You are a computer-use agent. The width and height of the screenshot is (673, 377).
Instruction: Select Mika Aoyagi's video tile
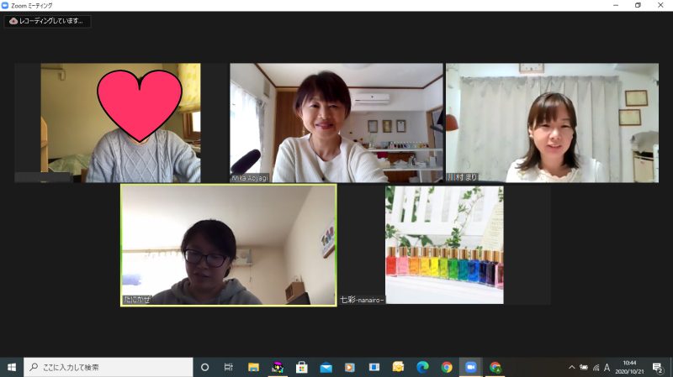pos(336,123)
